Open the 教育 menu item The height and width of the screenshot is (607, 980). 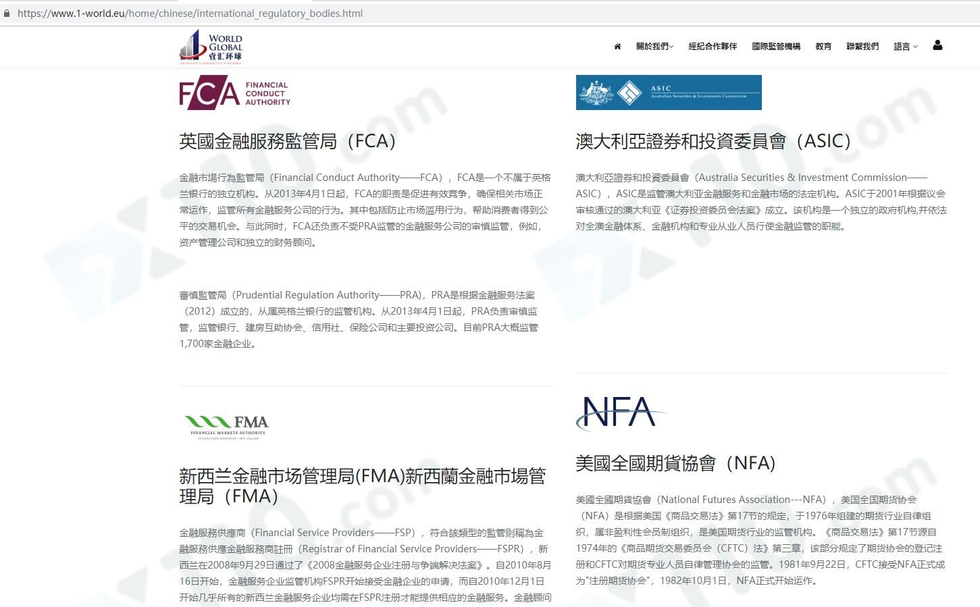(x=823, y=47)
